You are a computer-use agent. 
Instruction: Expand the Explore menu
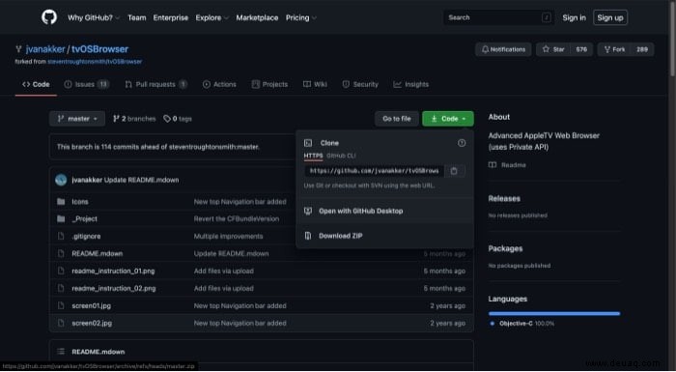click(211, 17)
